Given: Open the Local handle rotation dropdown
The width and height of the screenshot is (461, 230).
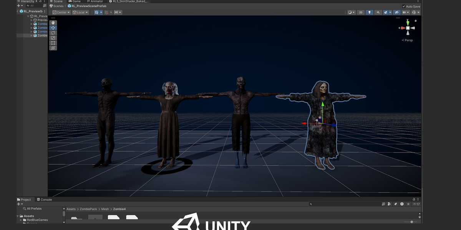Looking at the screenshot, I should [80, 12].
